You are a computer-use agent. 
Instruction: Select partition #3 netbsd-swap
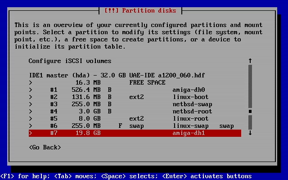pyautogui.click(x=135, y=104)
